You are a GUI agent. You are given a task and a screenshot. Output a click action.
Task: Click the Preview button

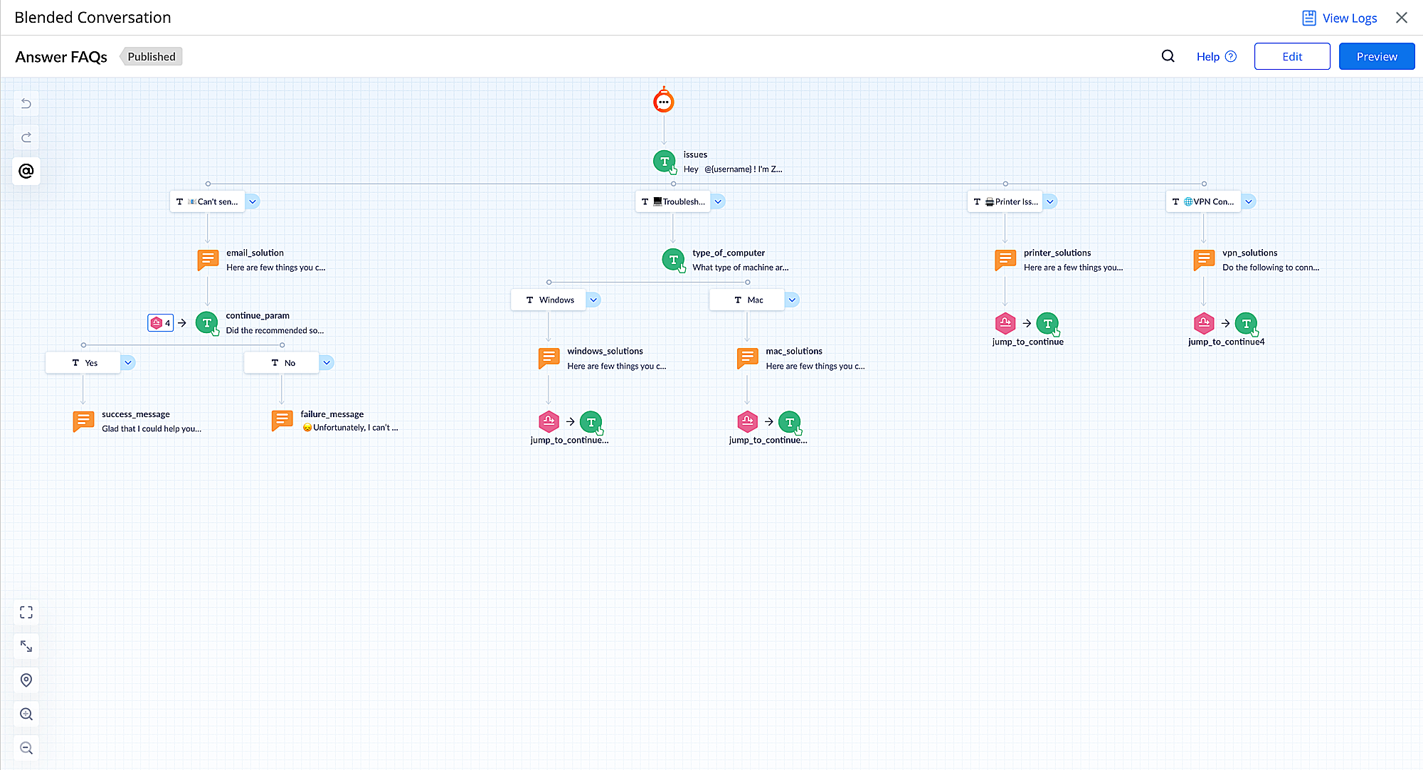(1376, 56)
